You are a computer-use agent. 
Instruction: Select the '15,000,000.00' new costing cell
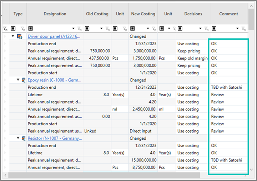point(143,160)
